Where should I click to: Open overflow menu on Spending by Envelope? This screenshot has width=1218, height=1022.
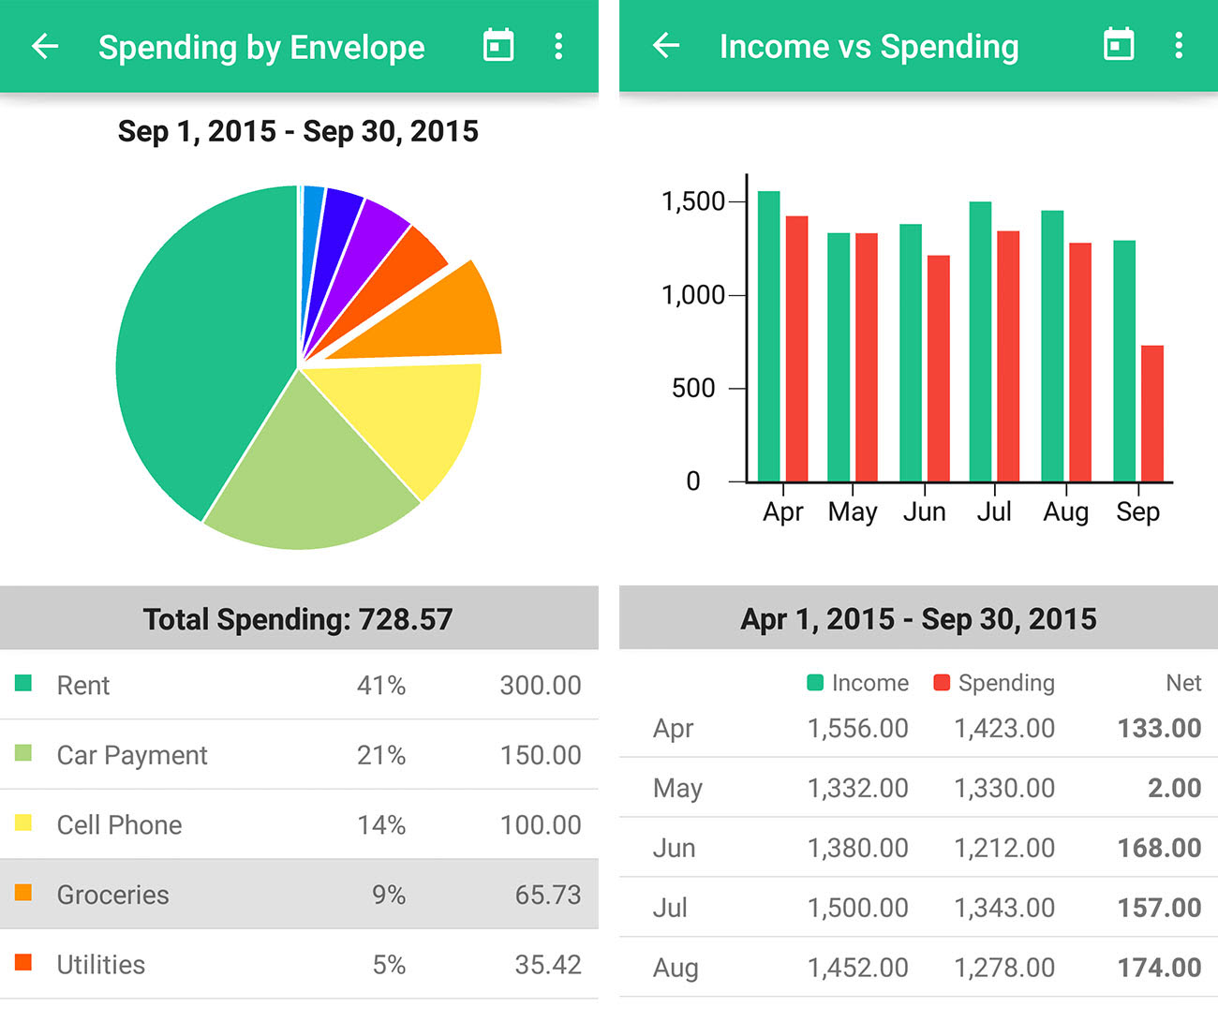[x=558, y=47]
